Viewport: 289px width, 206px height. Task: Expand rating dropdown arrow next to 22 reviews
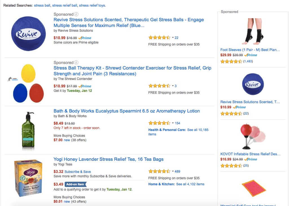173,38
